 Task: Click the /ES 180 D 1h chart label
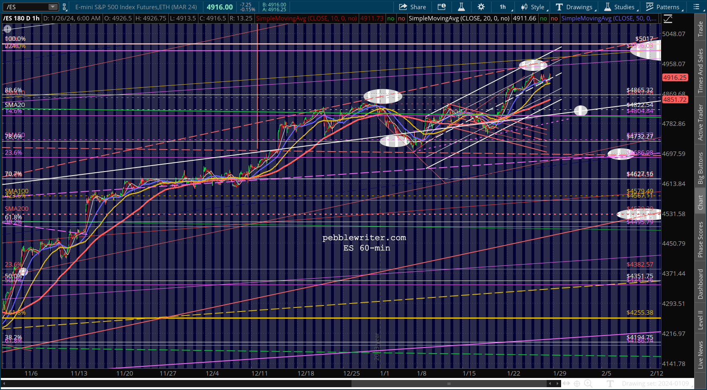click(22, 18)
